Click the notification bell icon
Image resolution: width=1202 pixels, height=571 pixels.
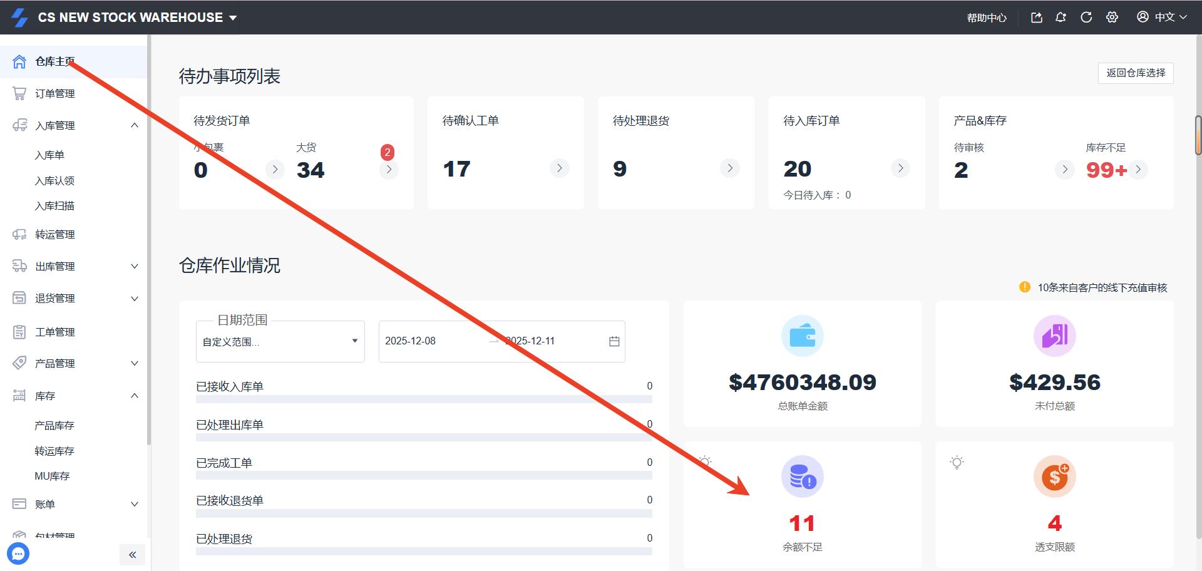1061,18
